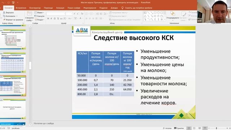The height and width of the screenshot is (130, 231).
Task: Select the text box shape in gallery
Action: pyautogui.click(x=145, y=13)
